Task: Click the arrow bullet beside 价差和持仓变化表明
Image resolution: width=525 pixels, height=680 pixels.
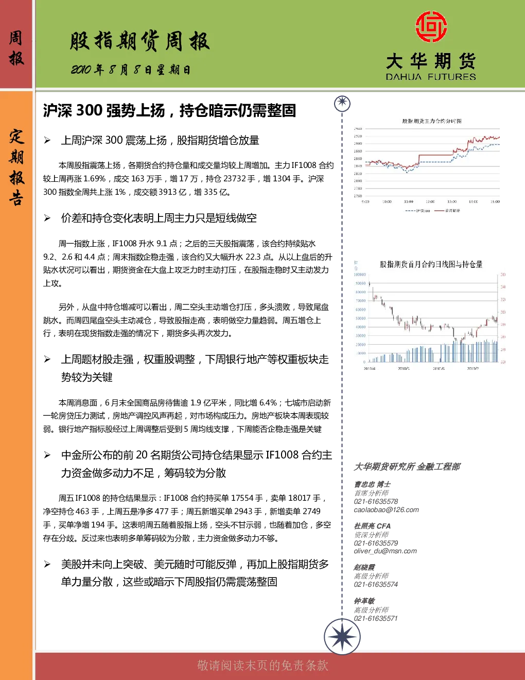Action: click(x=47, y=218)
